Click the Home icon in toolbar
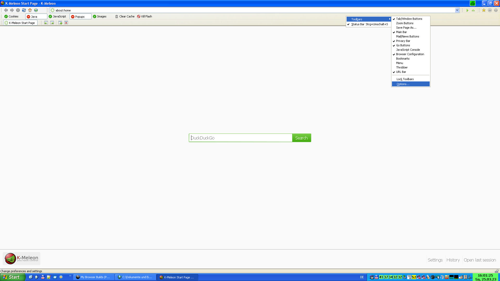 (30, 10)
